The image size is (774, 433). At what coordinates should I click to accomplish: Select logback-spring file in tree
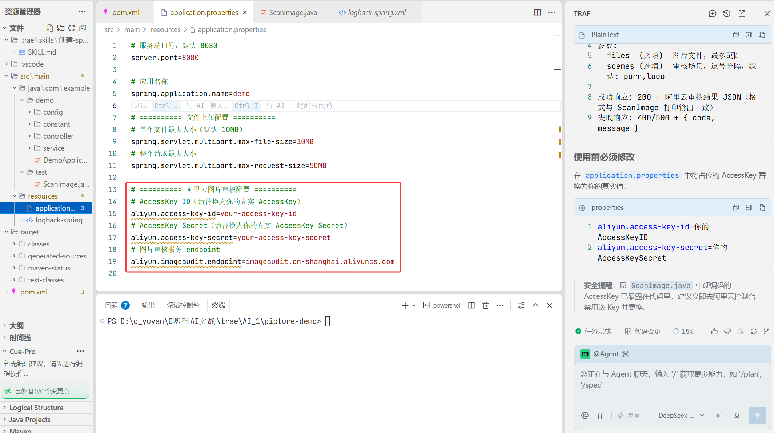tap(62, 220)
